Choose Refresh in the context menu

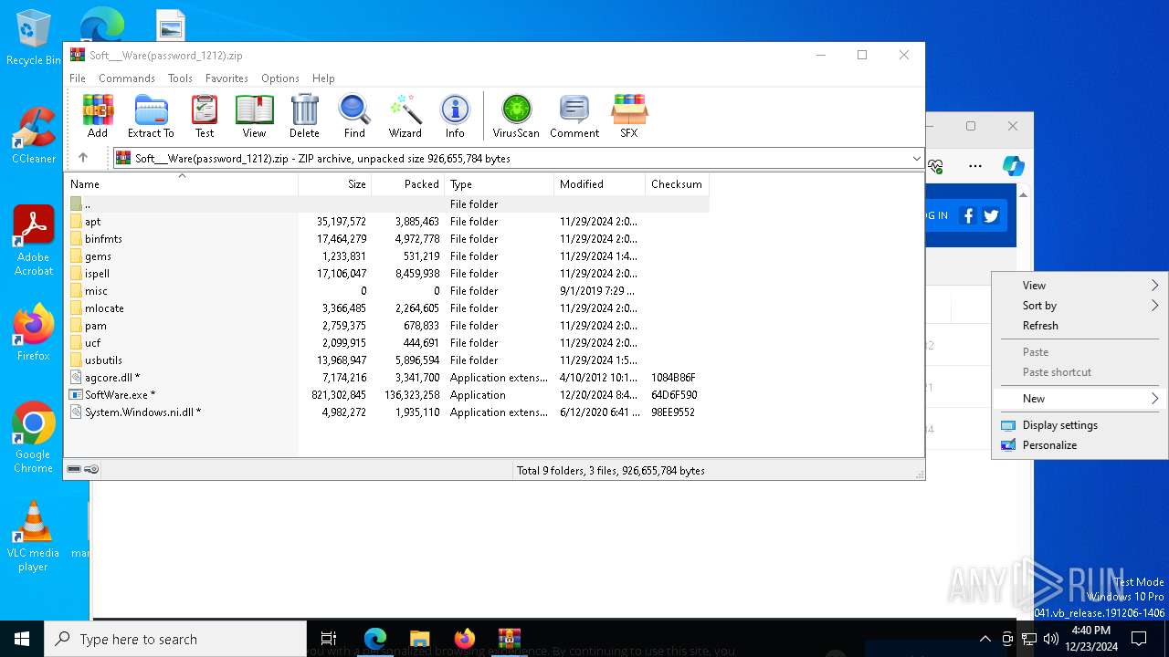click(1079, 326)
